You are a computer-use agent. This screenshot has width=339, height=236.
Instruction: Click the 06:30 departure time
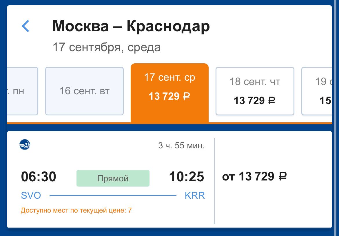(x=39, y=177)
